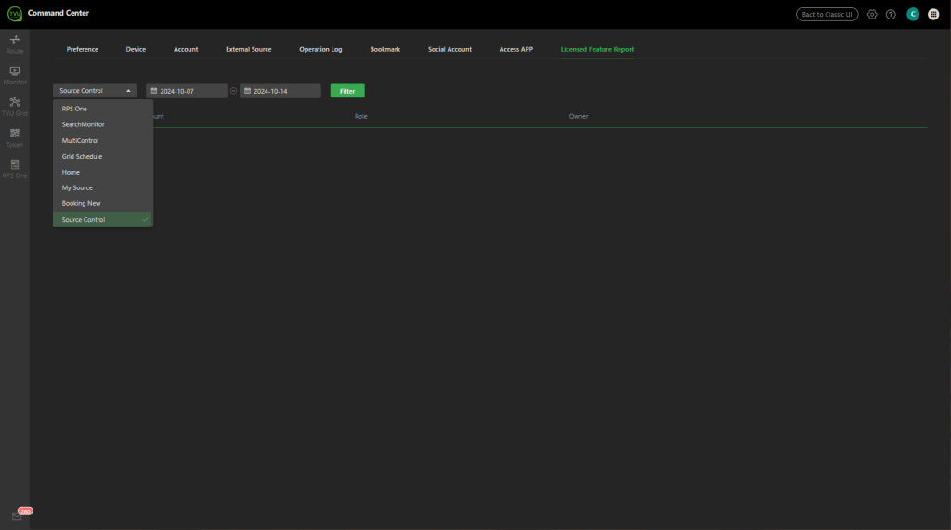Open the settings gear icon
Viewport: 951px width, 530px height.
tap(872, 14)
